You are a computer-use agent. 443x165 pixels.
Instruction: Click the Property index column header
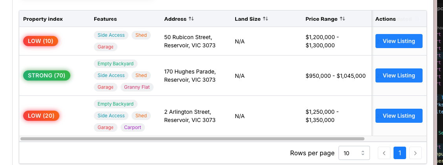(x=43, y=19)
